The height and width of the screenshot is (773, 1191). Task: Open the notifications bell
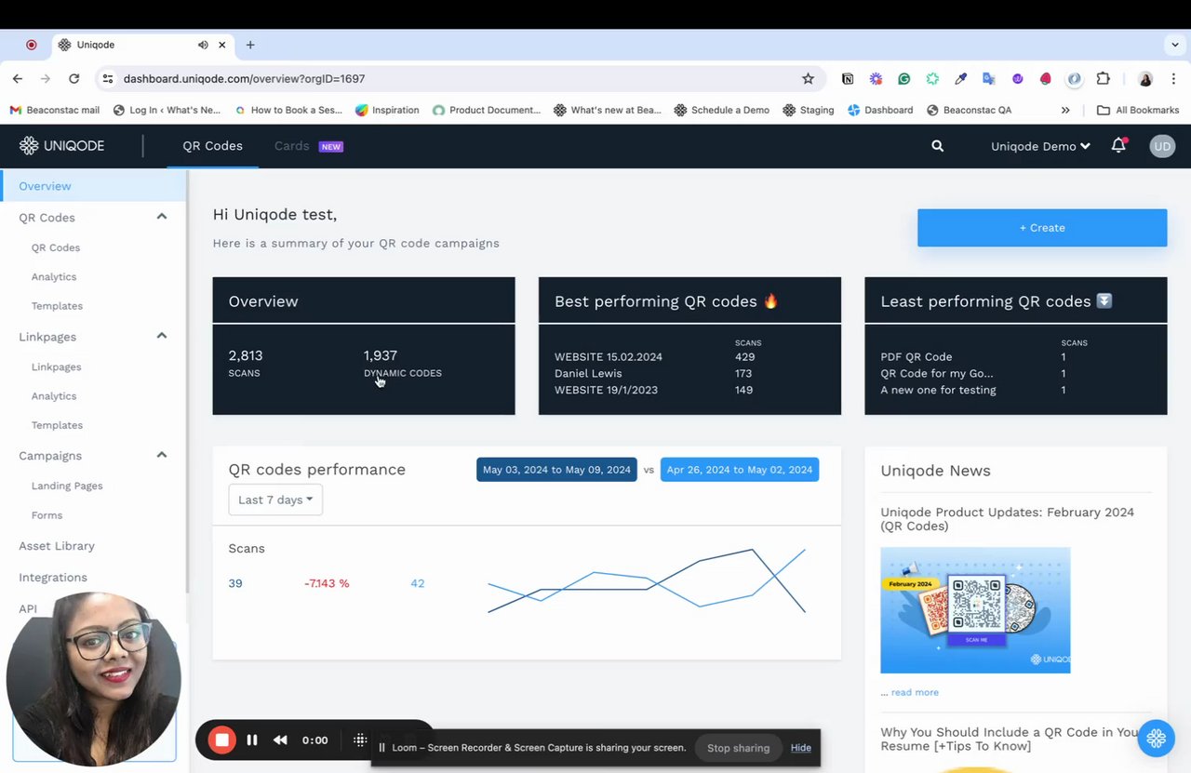tap(1118, 145)
